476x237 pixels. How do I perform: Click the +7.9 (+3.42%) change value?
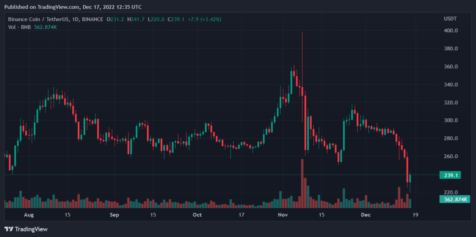click(x=204, y=19)
